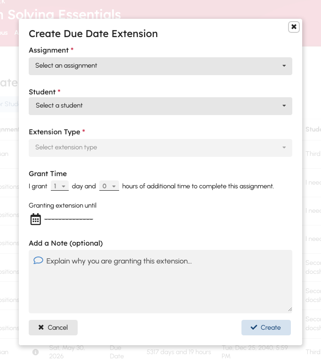The width and height of the screenshot is (321, 364).
Task: Click 5317 days and 19 hours cell
Action: (179, 352)
